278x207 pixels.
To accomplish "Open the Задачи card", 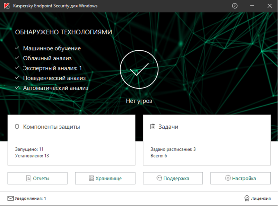I will (207, 140).
